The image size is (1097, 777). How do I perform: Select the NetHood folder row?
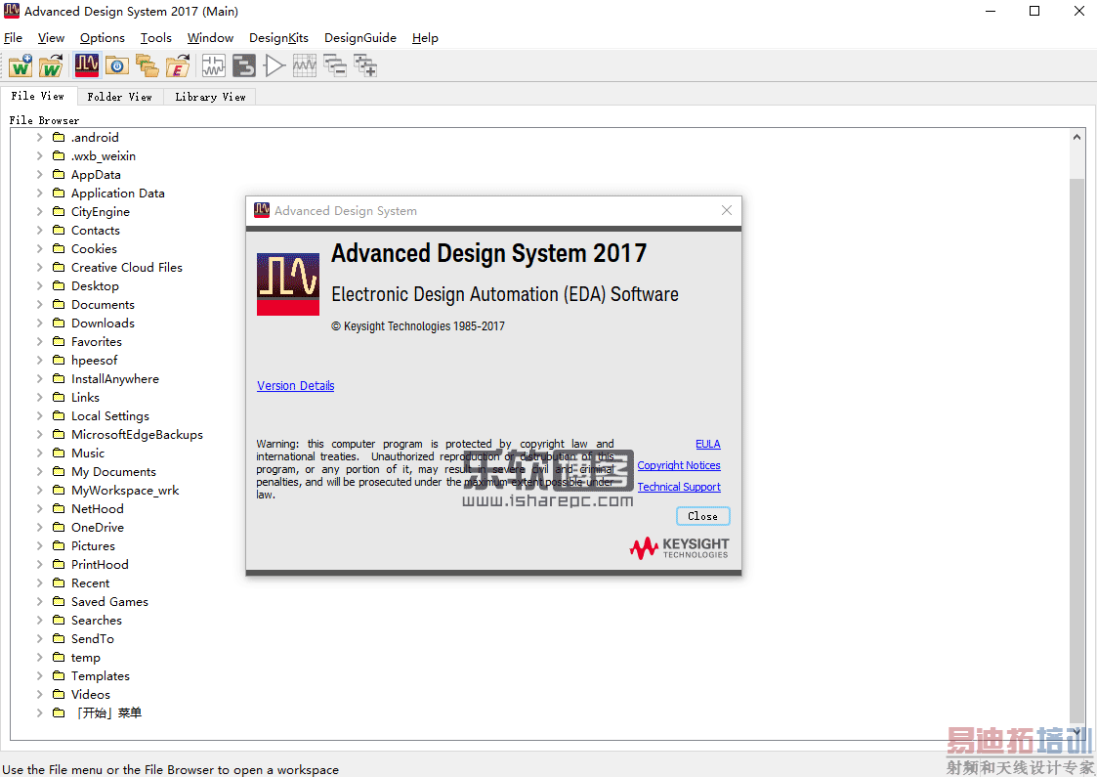[x=98, y=509]
